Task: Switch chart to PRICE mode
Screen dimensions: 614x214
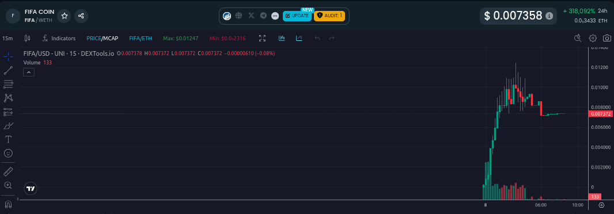Action: [93, 39]
